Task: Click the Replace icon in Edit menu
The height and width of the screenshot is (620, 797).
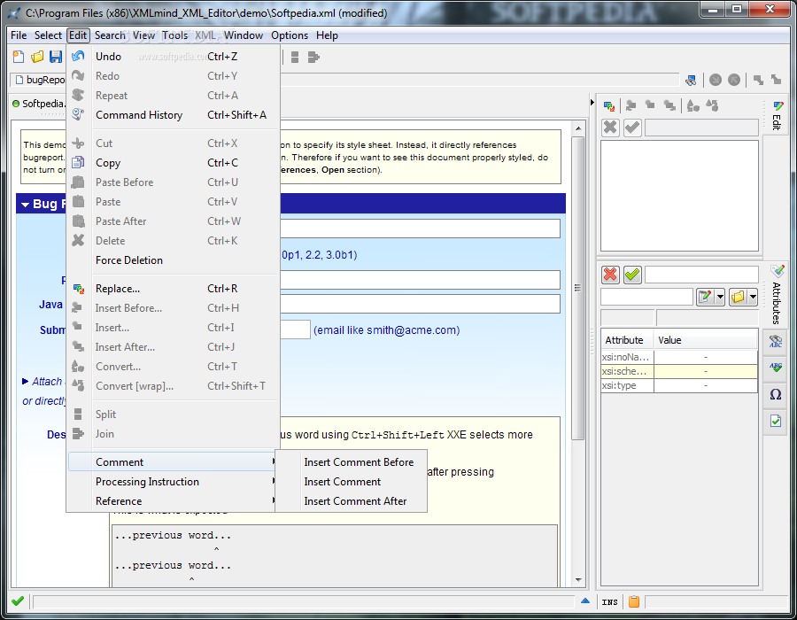Action: (x=78, y=289)
